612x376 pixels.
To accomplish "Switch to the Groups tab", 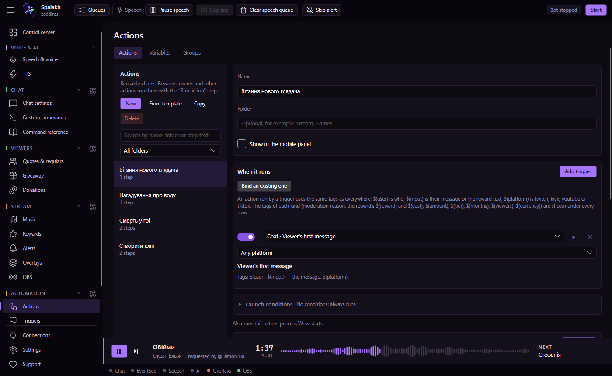I will (x=192, y=52).
